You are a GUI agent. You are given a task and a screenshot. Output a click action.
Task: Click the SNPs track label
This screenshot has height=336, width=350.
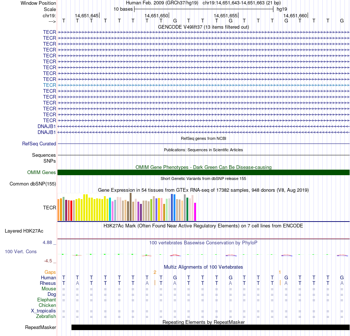(50, 161)
